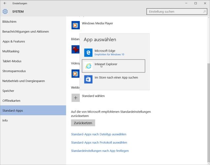Close the Einstellungen window
The width and height of the screenshot is (210, 165).
[205, 3]
